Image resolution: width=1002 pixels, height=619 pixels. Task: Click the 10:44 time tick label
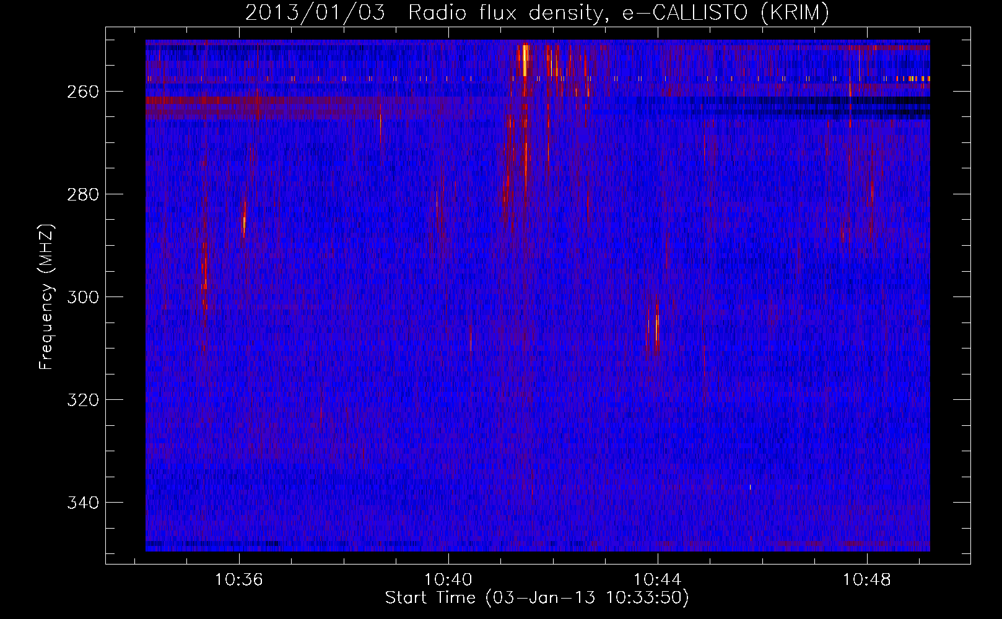[658, 579]
